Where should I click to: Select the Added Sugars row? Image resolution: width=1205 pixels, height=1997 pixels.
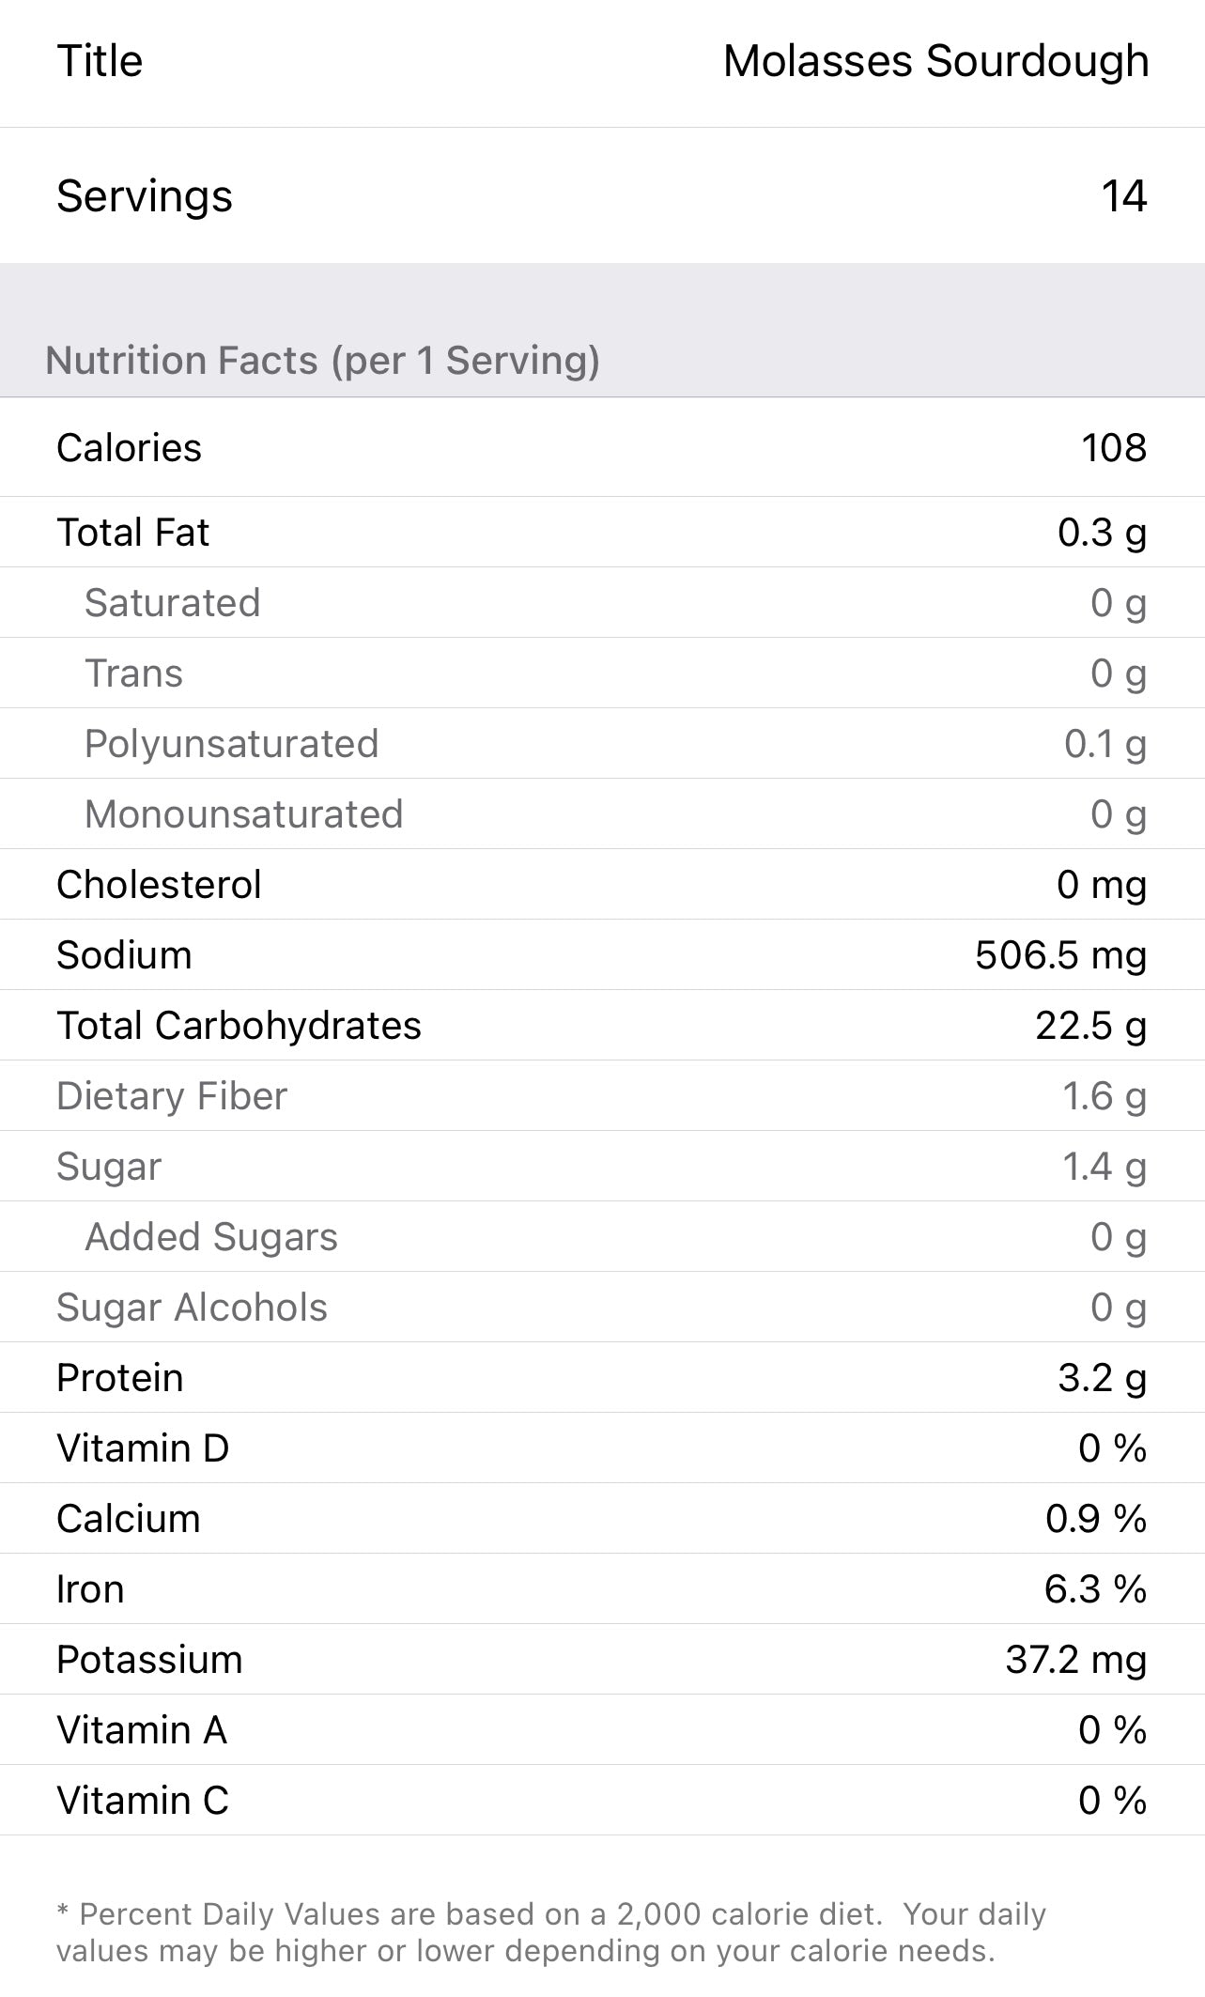(x=601, y=1237)
